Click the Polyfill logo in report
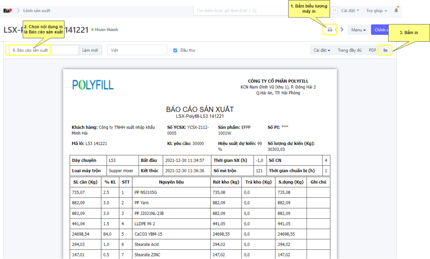Viewport: 430px width, 259px height. click(93, 85)
